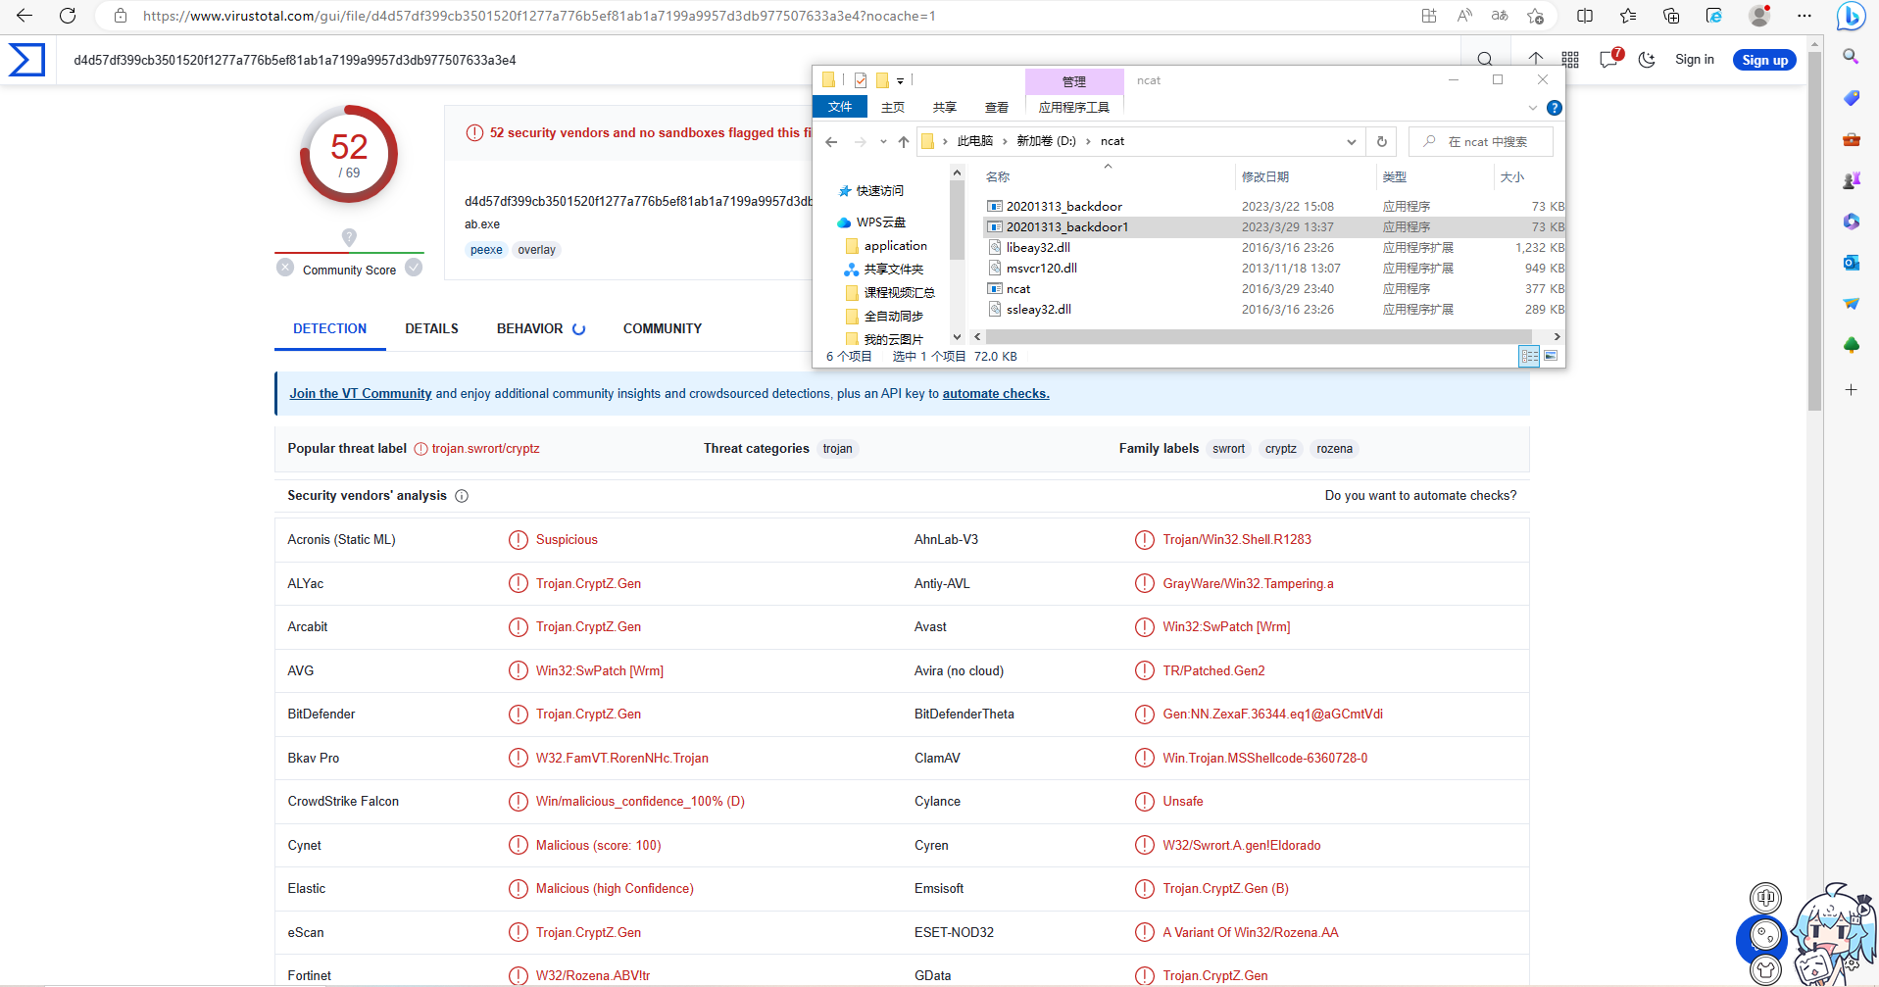Click the VirusTotal search magnifier icon
Image resolution: width=1879 pixels, height=987 pixels.
pyautogui.click(x=1485, y=60)
